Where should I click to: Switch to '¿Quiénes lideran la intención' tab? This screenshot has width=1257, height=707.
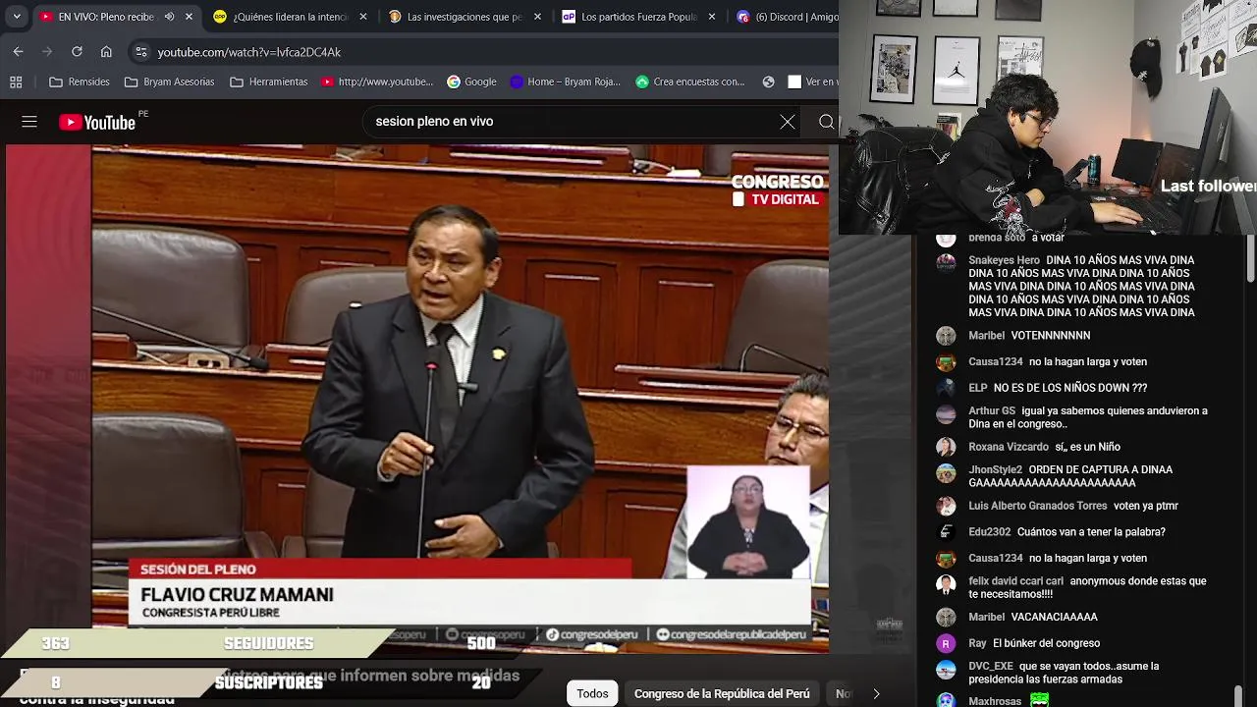(x=291, y=17)
